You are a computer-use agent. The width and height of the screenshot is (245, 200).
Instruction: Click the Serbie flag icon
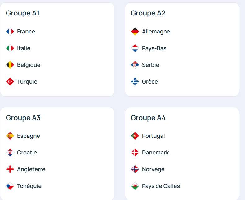(135, 65)
